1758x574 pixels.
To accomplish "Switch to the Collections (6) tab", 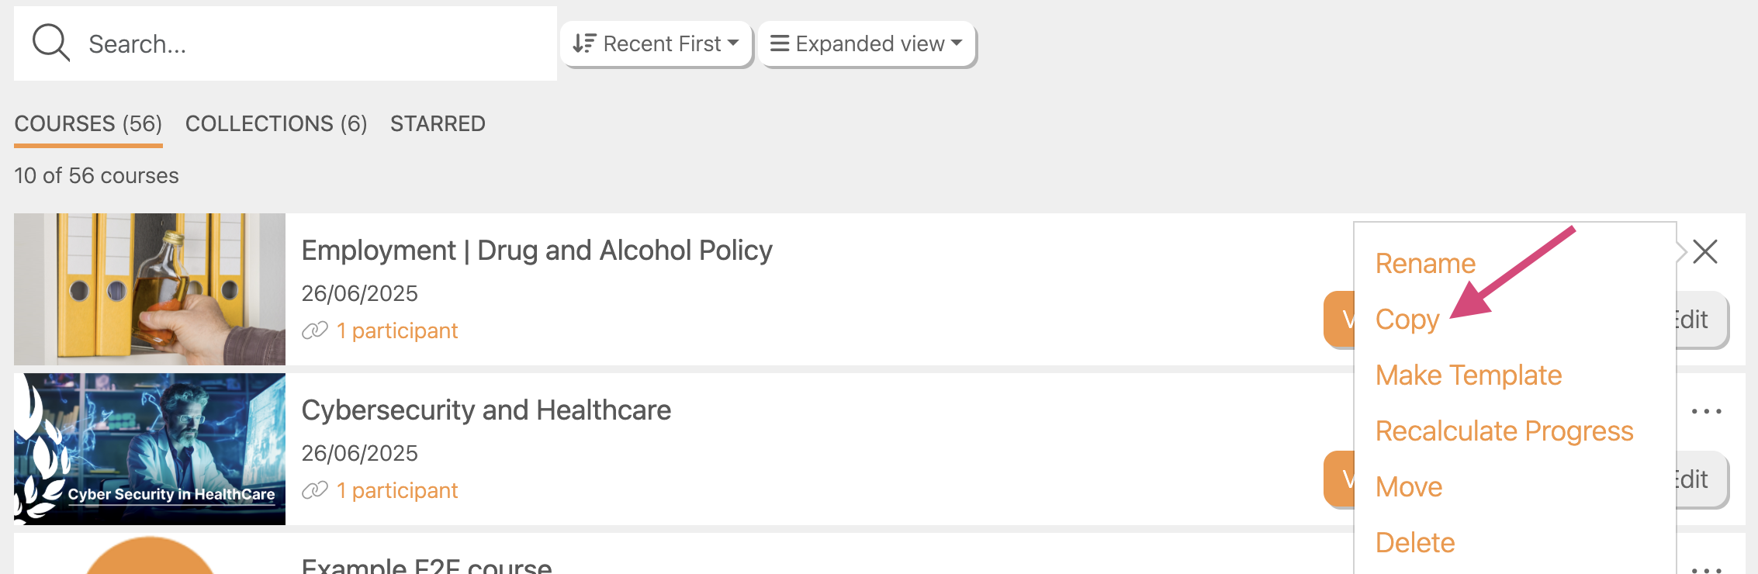I will [x=276, y=124].
